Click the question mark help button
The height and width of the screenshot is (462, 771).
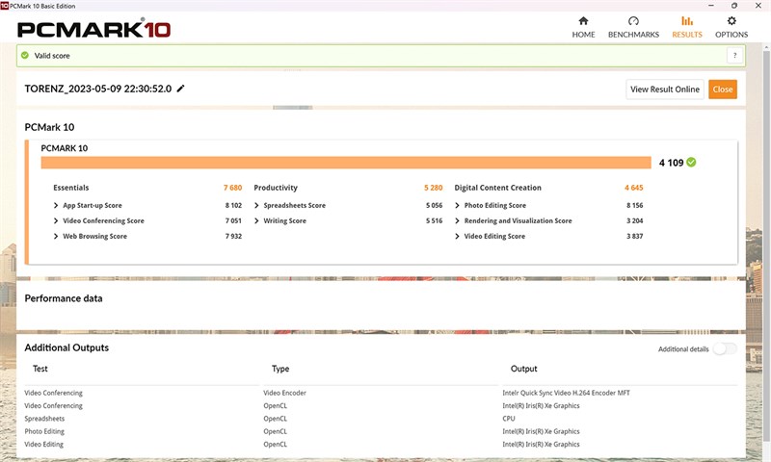734,56
